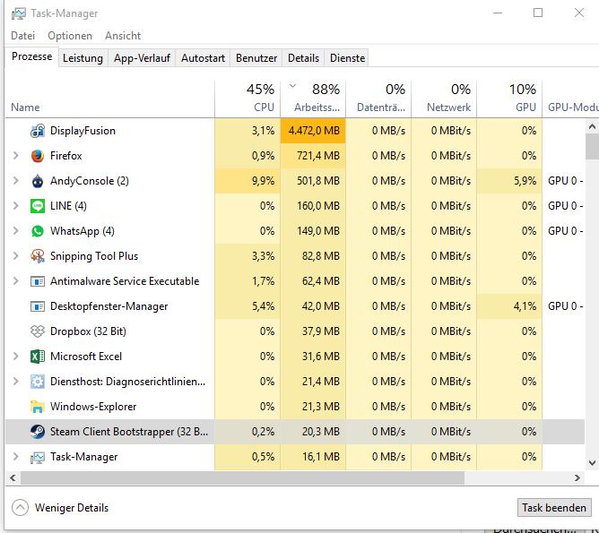The height and width of the screenshot is (533, 599).
Task: Select the Snipping Tool Plus icon
Action: tap(38, 256)
